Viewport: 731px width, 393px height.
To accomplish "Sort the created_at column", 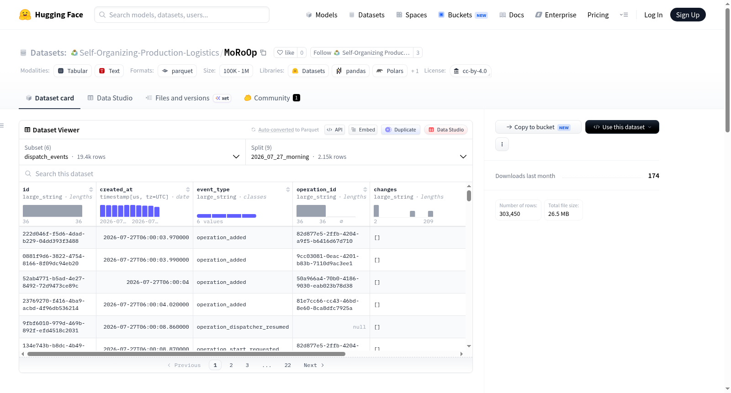I will (188, 189).
